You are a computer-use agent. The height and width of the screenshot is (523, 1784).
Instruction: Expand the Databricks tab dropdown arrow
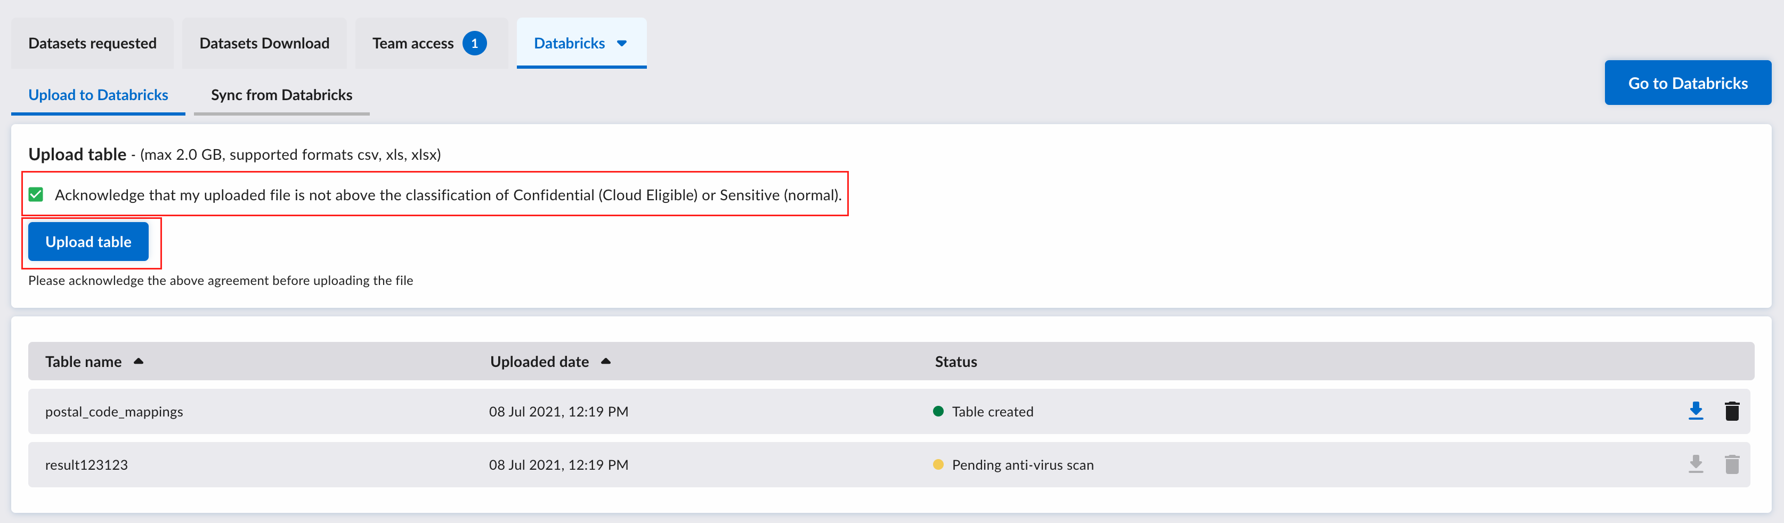[x=622, y=43]
